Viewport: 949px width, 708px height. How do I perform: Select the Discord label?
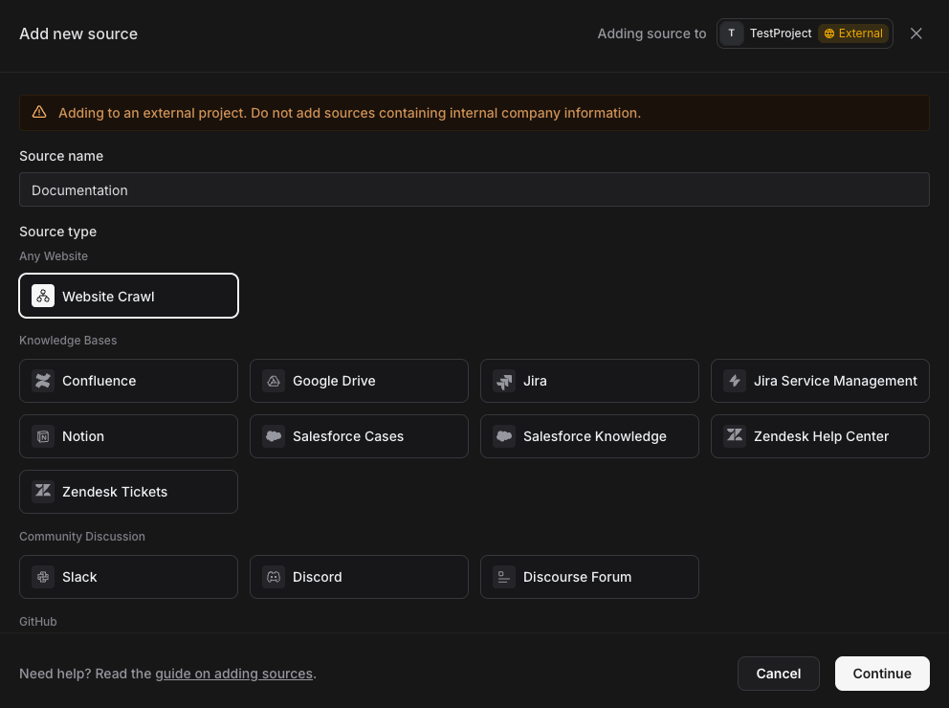click(318, 577)
